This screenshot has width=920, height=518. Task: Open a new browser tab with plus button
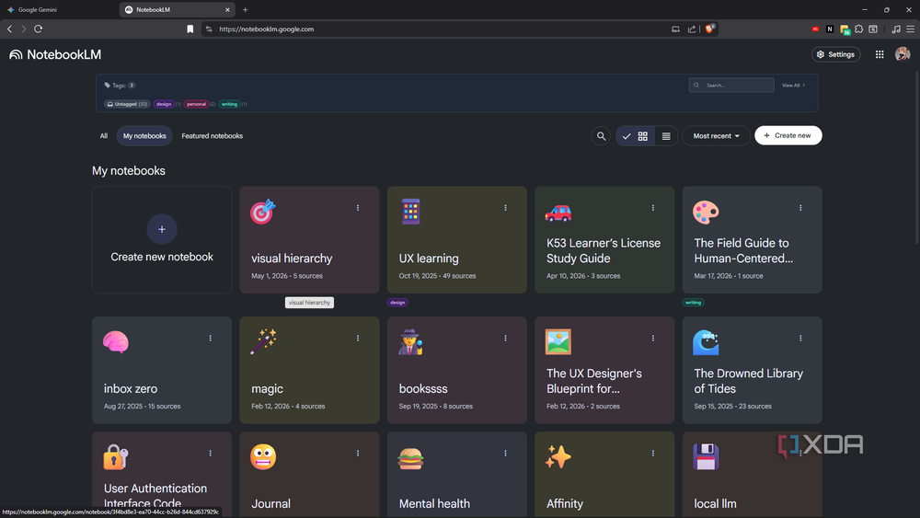click(246, 9)
